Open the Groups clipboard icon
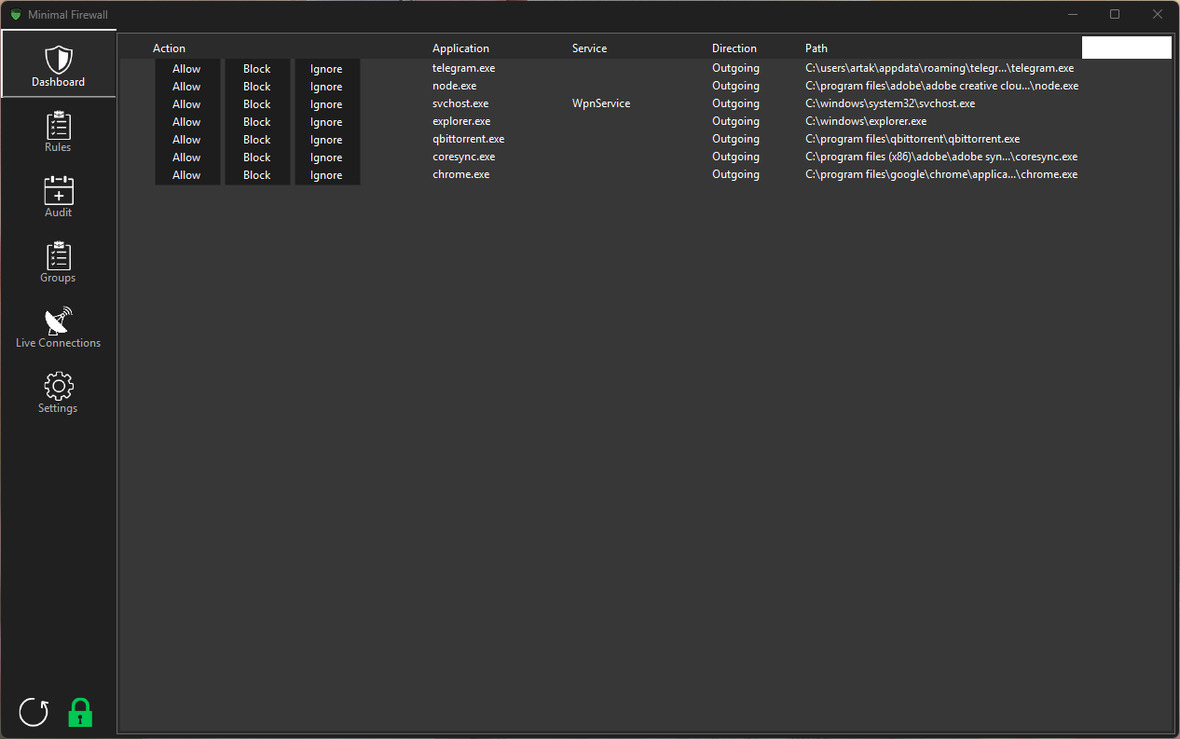The image size is (1180, 739). pos(58,256)
